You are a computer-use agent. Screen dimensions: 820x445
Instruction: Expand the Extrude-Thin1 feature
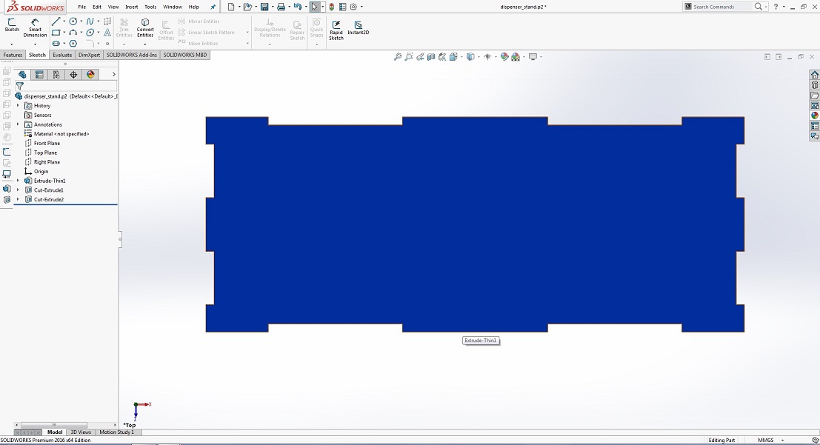(18, 181)
